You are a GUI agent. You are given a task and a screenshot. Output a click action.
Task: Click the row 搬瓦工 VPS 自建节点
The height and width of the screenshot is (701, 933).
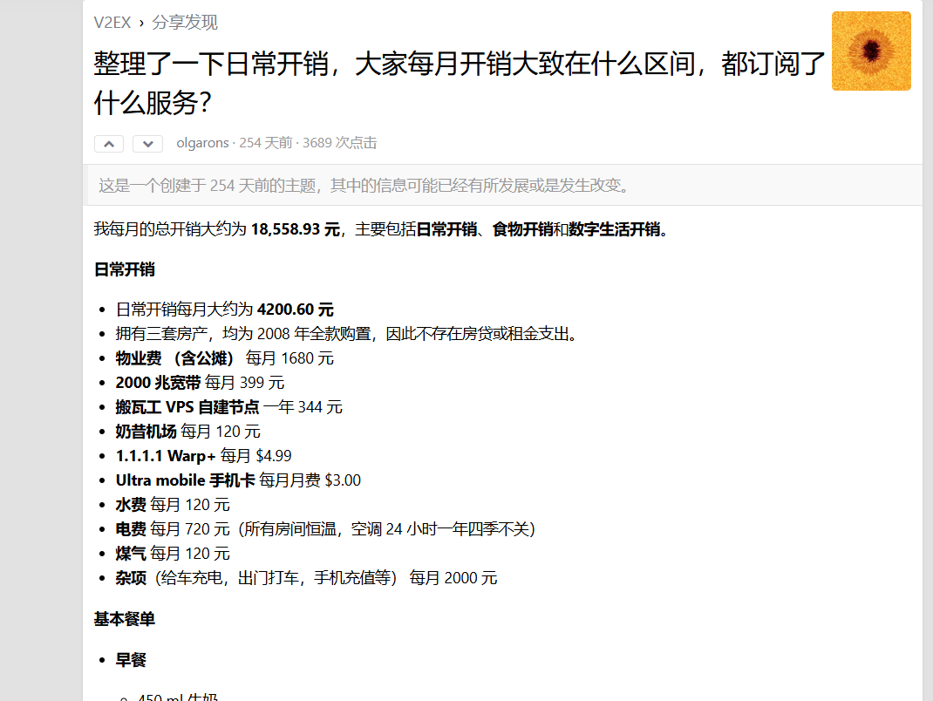pyautogui.click(x=229, y=407)
